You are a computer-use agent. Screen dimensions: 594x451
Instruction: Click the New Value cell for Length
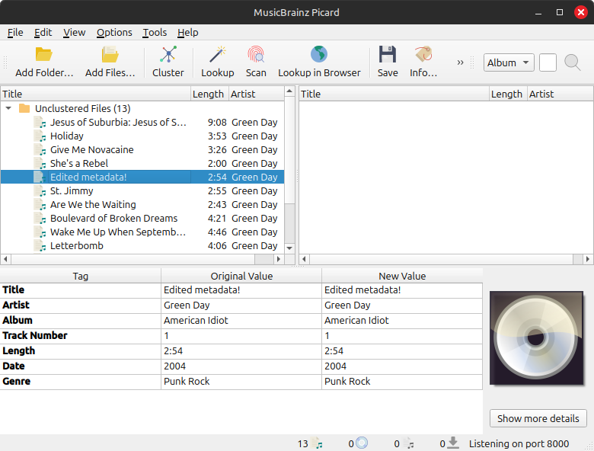click(402, 351)
